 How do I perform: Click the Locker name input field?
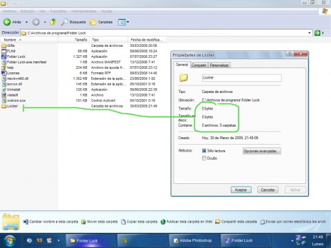pos(241,78)
